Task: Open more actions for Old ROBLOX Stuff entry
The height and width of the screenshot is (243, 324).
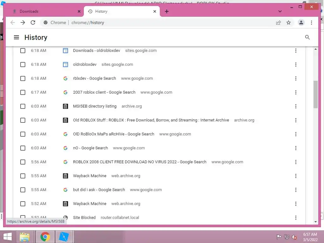Action: pyautogui.click(x=296, y=120)
